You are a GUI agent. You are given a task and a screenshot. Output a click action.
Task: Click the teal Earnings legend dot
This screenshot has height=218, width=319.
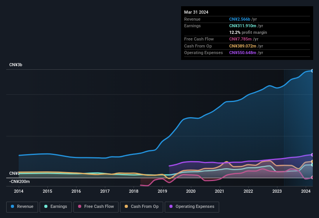tap(46, 206)
